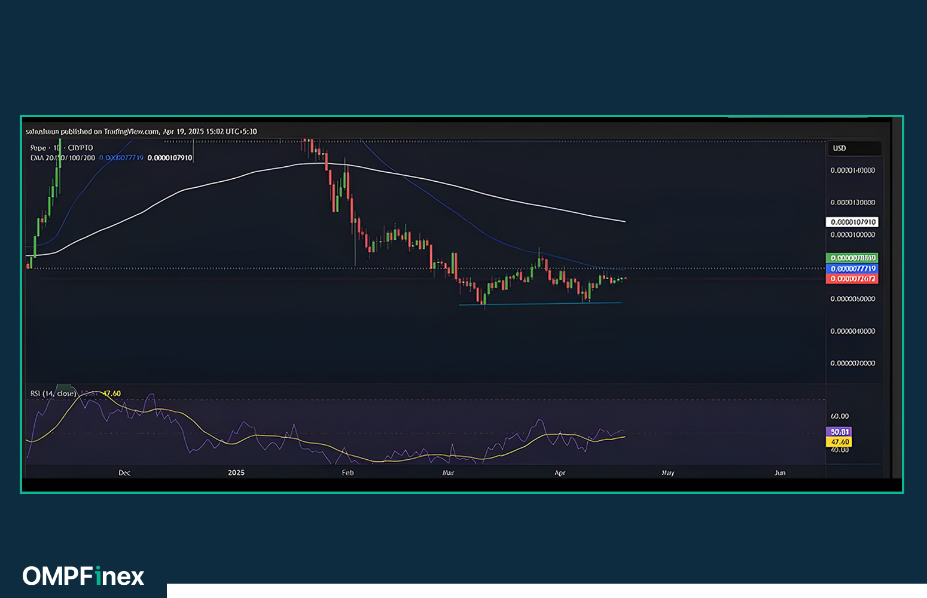Viewport: 927px width, 598px height.
Task: Click the teal horizontal support line
Action: pos(538,304)
